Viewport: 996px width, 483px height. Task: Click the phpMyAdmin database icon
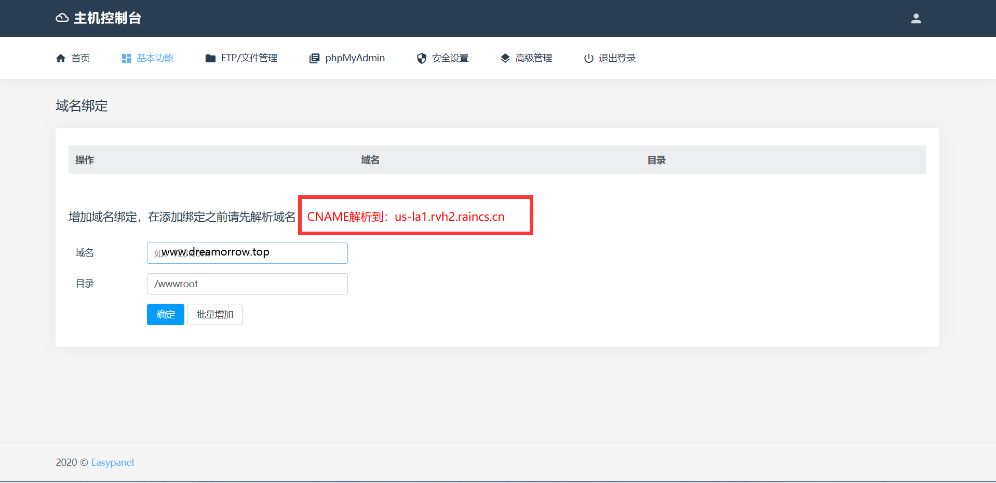point(314,58)
